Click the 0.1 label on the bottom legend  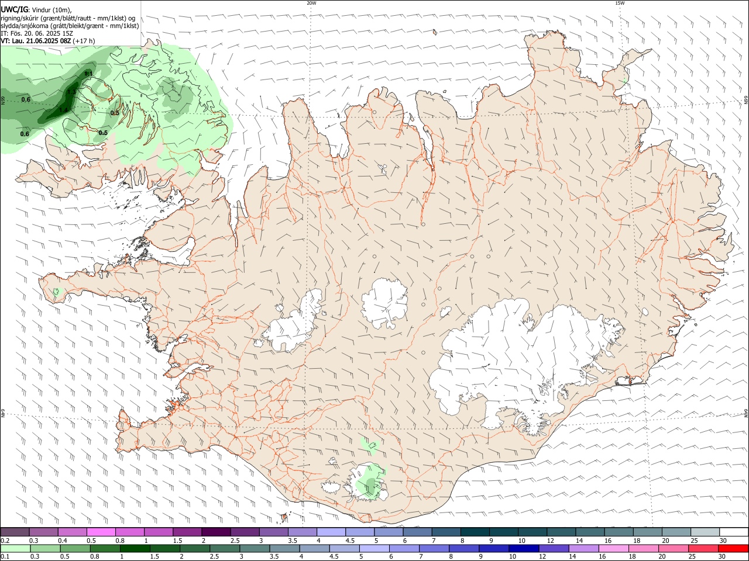tap(5, 557)
